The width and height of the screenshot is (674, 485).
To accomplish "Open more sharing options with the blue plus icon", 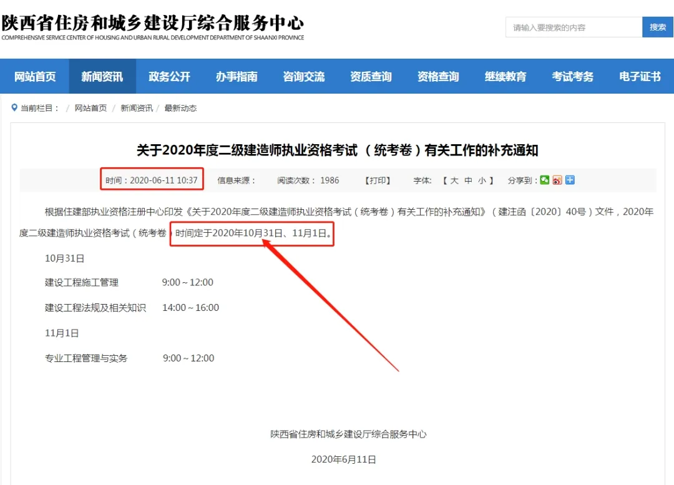I will (x=570, y=180).
